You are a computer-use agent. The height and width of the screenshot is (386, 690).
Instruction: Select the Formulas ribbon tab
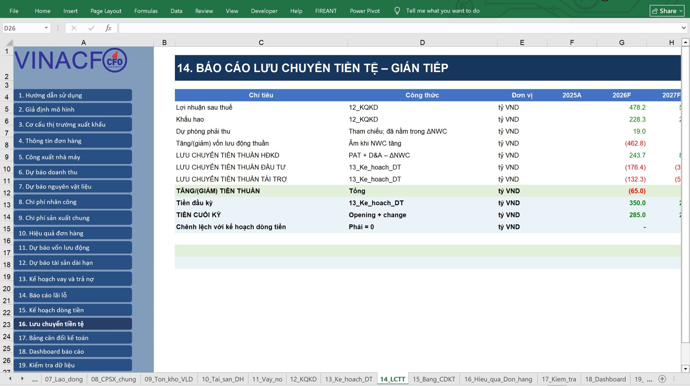(x=146, y=11)
